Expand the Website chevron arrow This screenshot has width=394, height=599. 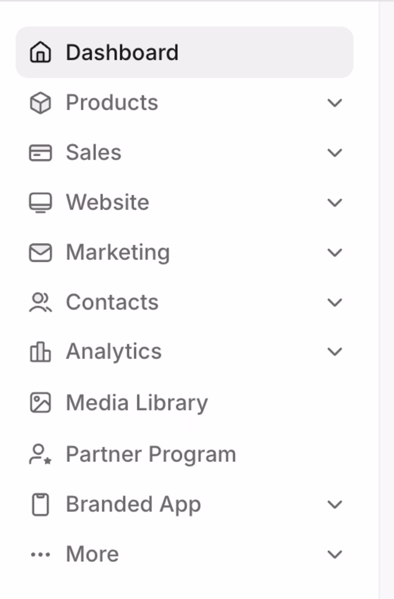tap(335, 202)
